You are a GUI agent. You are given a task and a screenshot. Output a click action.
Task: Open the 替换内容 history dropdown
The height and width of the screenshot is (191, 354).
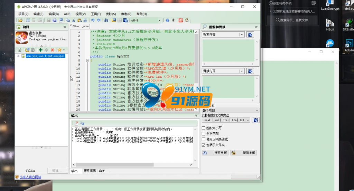click(x=242, y=71)
